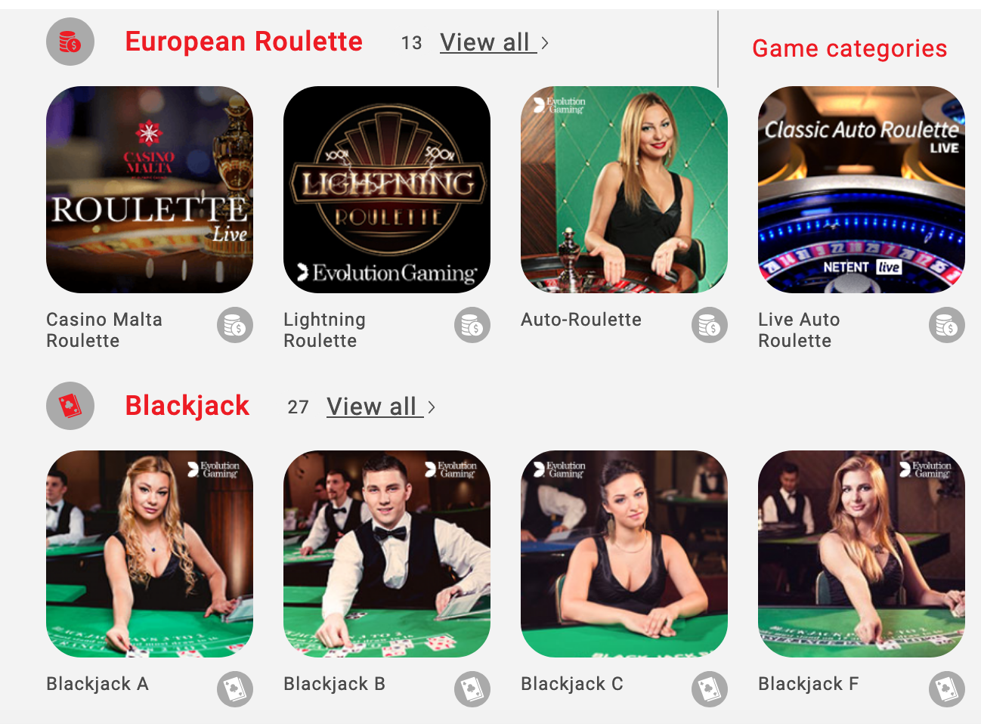Open Classic Auto Roulette Live thumbnail
Screen dimensions: 981x724
coord(862,190)
